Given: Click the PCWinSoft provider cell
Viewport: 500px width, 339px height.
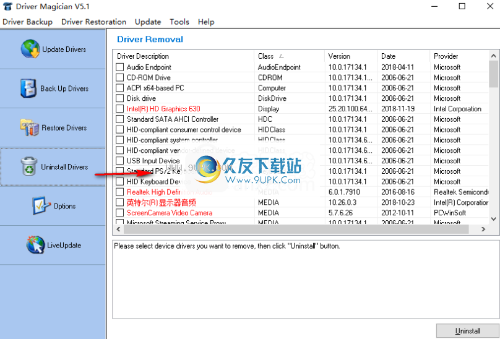Looking at the screenshot, I should (450, 213).
